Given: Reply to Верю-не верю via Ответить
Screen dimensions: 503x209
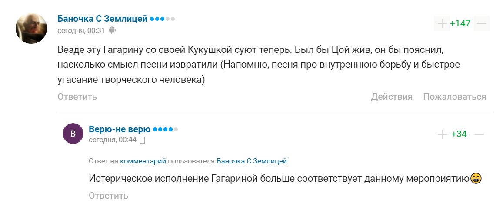Looking at the screenshot, I should click(x=108, y=196).
